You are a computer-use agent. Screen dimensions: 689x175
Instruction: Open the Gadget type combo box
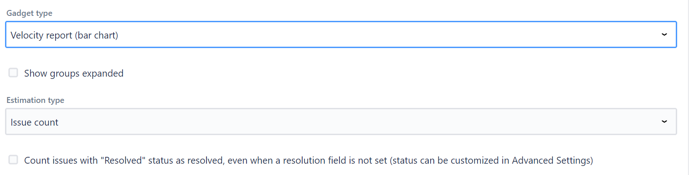(x=341, y=35)
